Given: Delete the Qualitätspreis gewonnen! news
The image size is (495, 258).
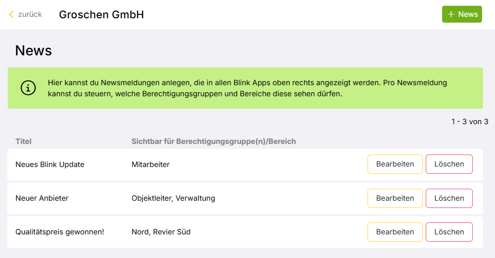Looking at the screenshot, I should tap(449, 232).
